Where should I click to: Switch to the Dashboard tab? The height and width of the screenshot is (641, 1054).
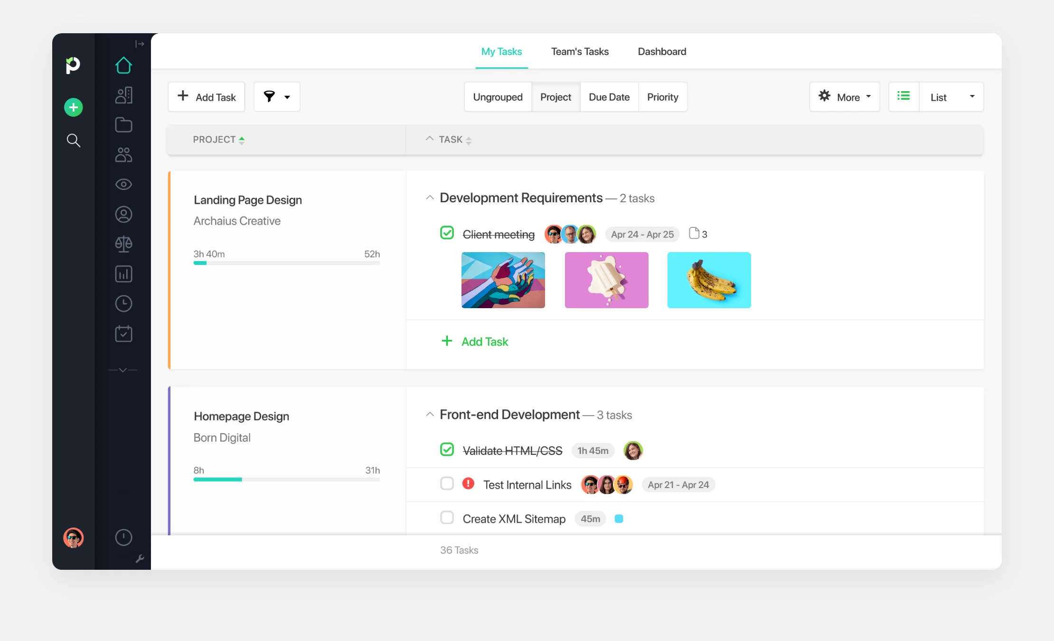(662, 51)
